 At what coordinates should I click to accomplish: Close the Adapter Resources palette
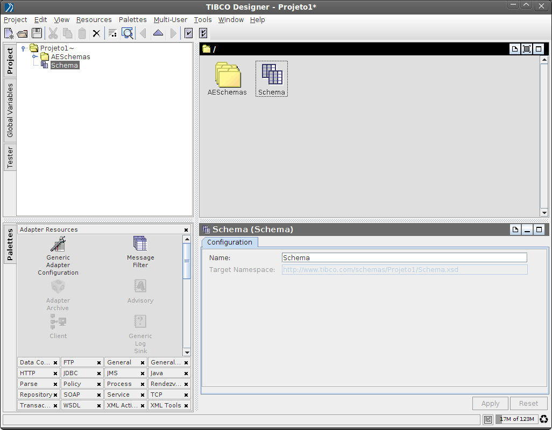(186, 230)
